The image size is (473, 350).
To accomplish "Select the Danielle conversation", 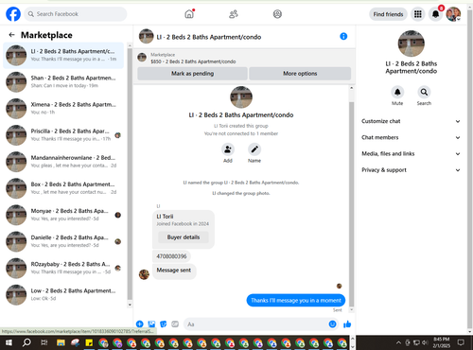I will [63, 241].
